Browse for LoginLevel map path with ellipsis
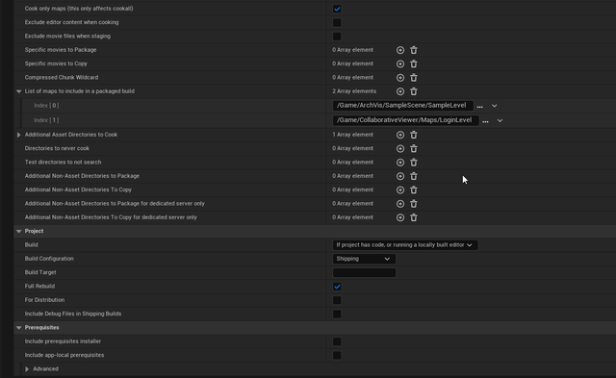616x378 pixels. (485, 121)
